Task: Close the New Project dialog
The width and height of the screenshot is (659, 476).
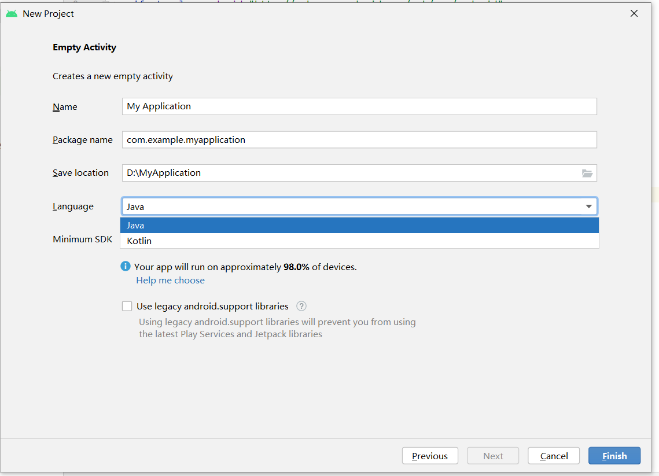Action: (x=634, y=13)
